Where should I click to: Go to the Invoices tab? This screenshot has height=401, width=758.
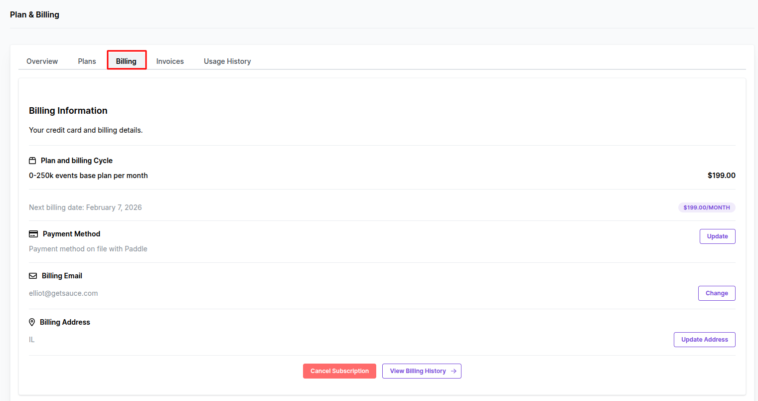(170, 61)
